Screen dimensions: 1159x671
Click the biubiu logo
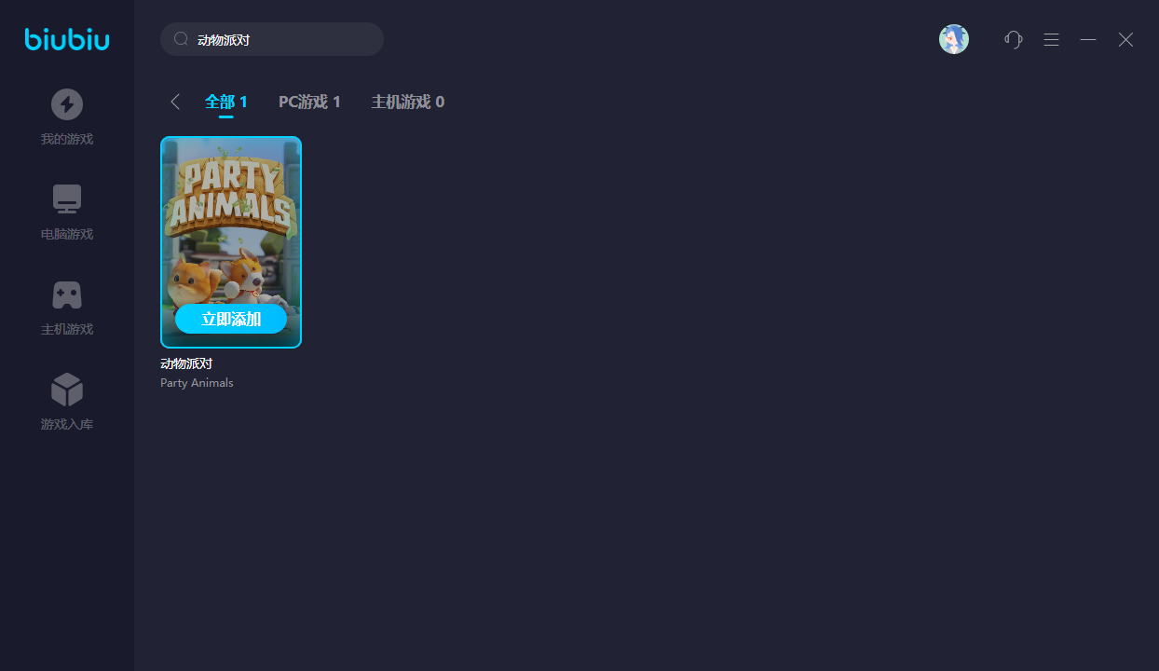pos(67,39)
